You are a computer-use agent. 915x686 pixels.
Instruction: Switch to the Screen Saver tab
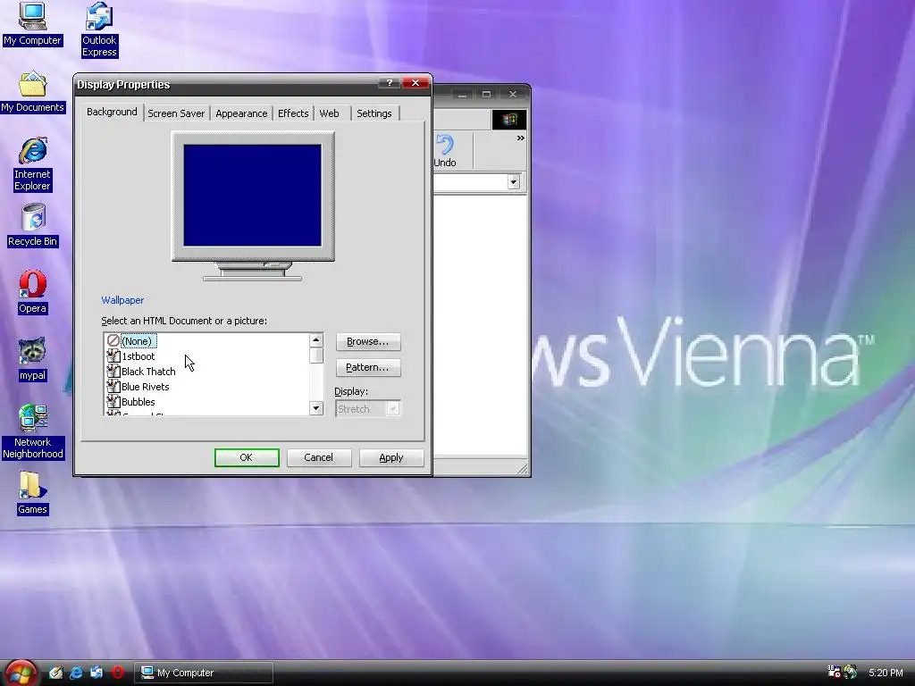click(x=176, y=113)
